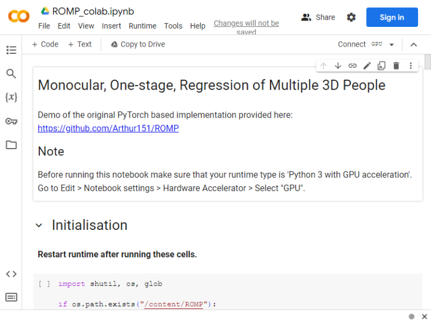Run the import shutil code cell

point(44,284)
